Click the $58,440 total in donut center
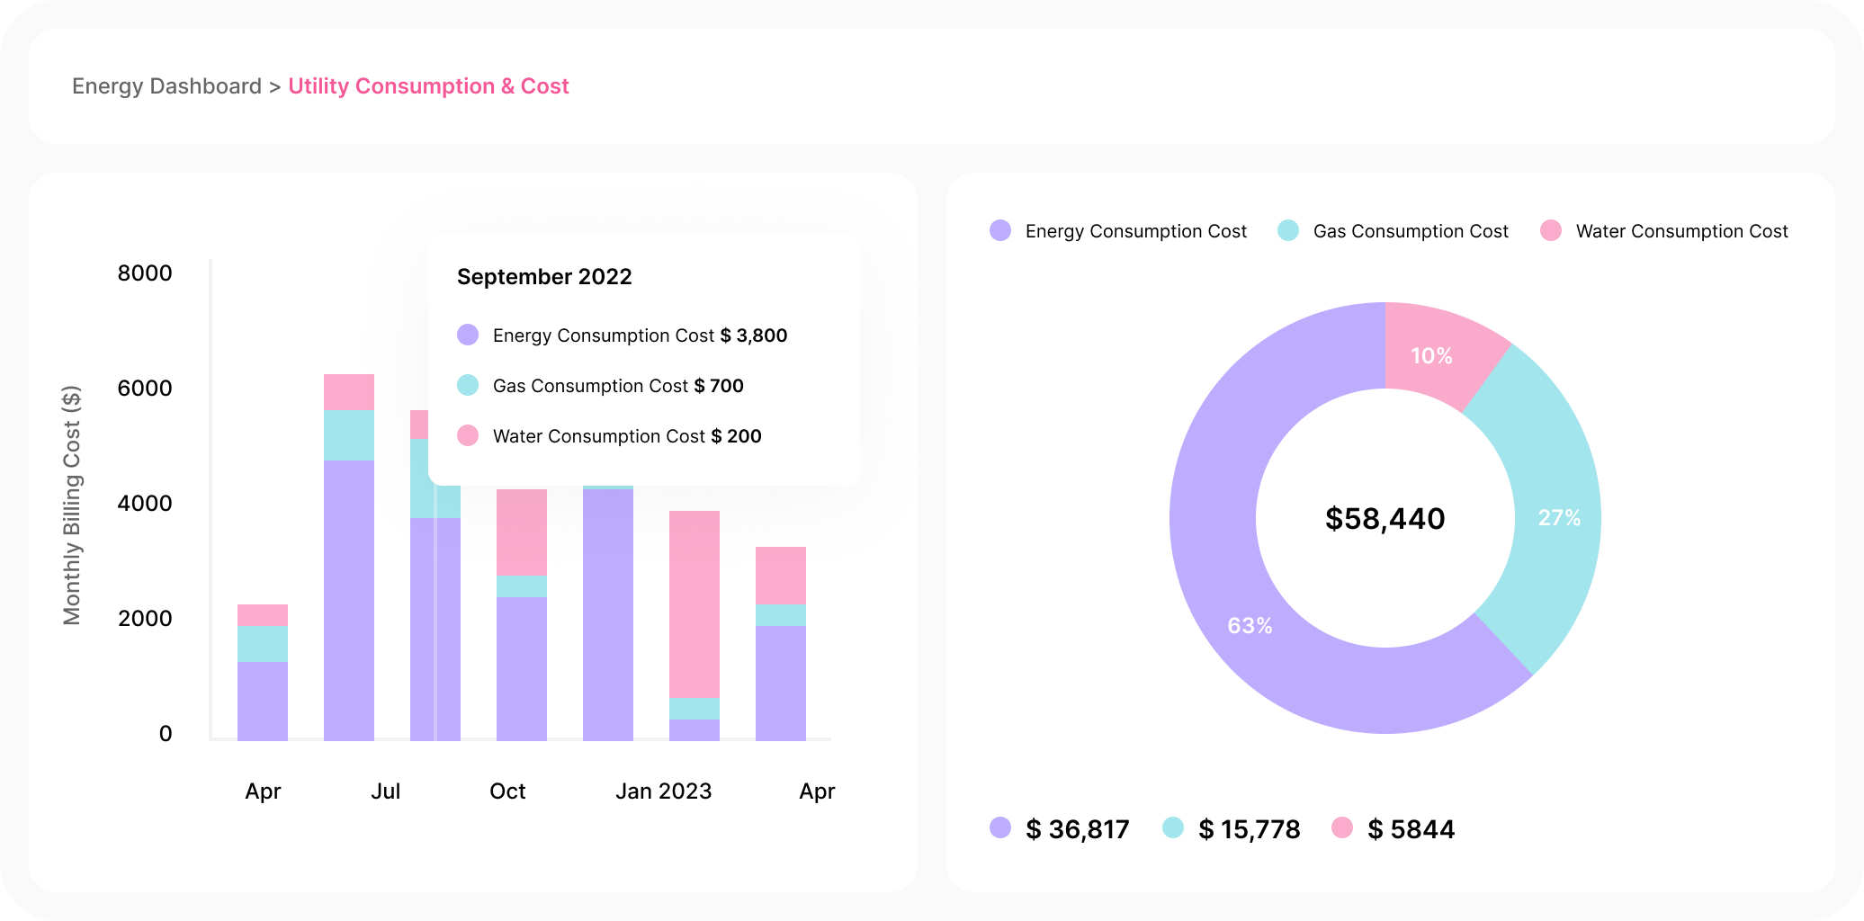Viewport: 1864px width, 921px height. [x=1385, y=519]
